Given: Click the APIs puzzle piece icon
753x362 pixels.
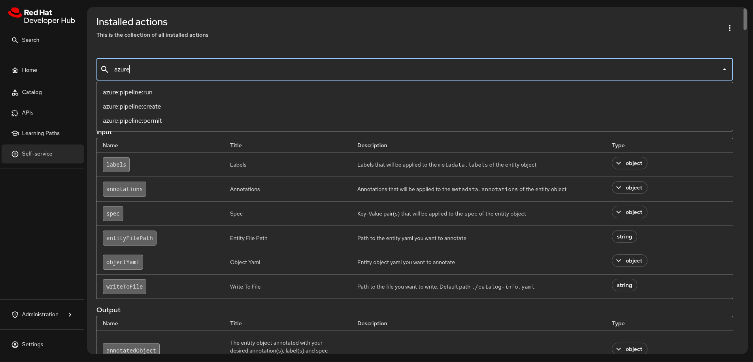Looking at the screenshot, I should [15, 113].
